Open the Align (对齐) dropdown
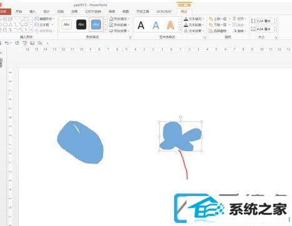The width and height of the screenshot is (292, 226). 239,19
